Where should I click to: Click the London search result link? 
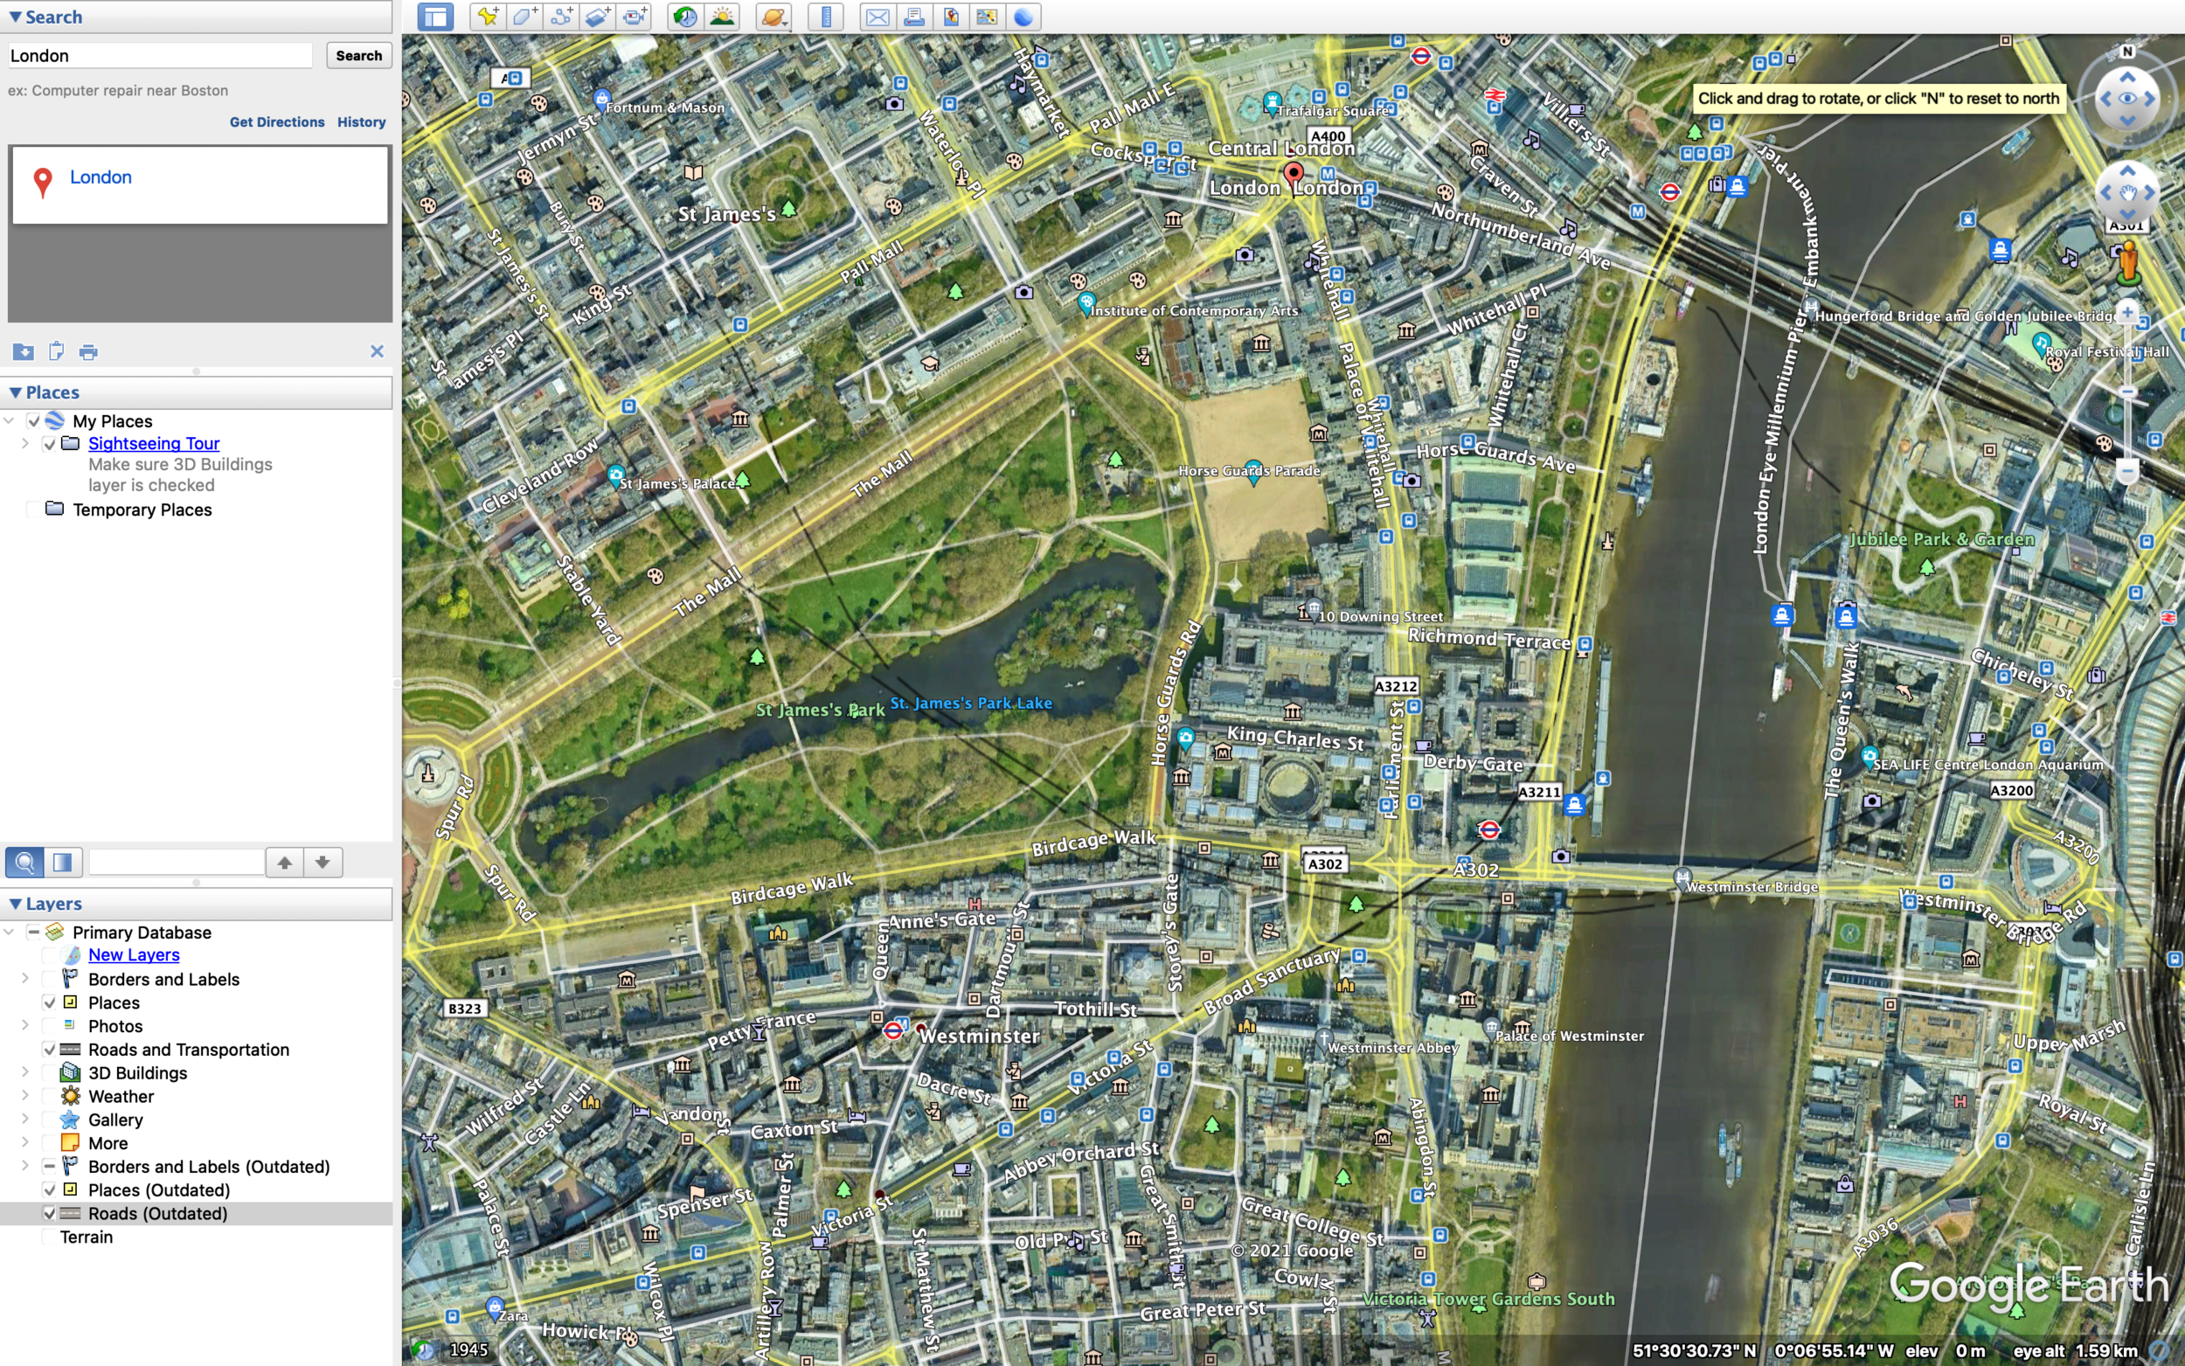point(101,177)
